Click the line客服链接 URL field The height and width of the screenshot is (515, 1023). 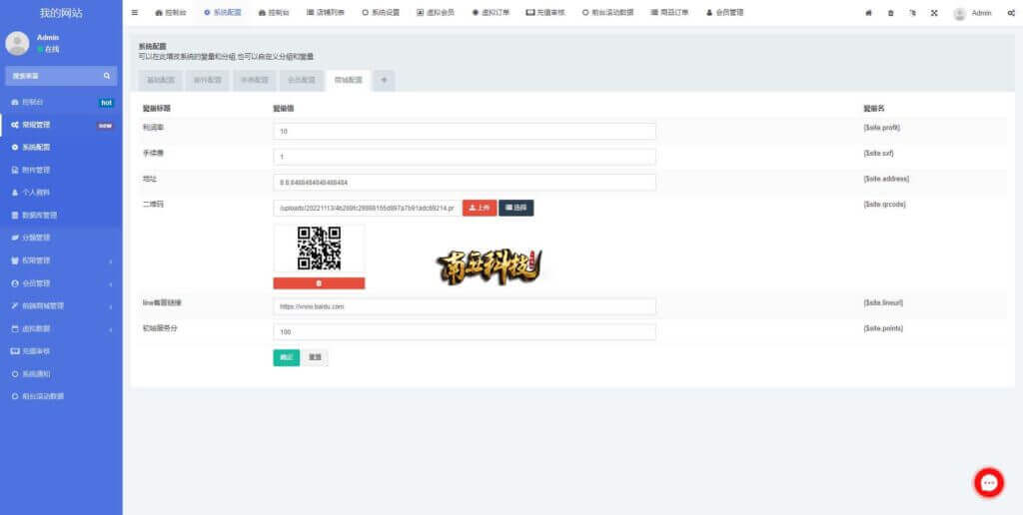(464, 306)
